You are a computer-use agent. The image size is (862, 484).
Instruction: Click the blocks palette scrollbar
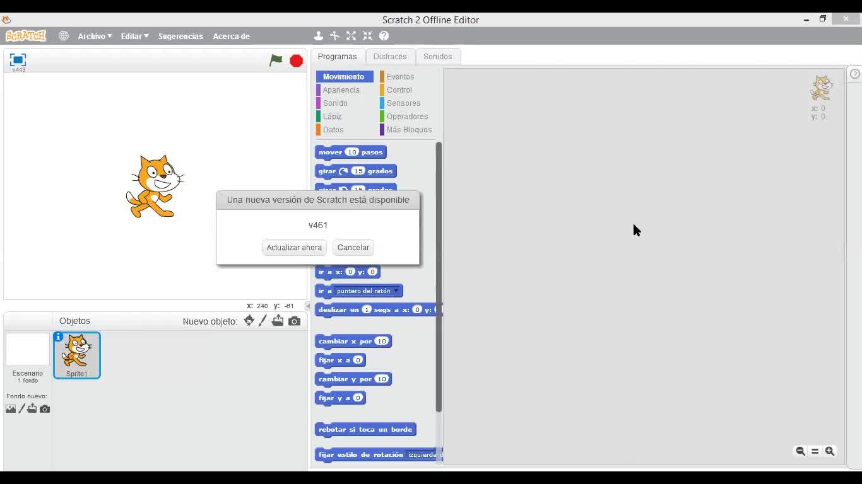[x=439, y=277]
